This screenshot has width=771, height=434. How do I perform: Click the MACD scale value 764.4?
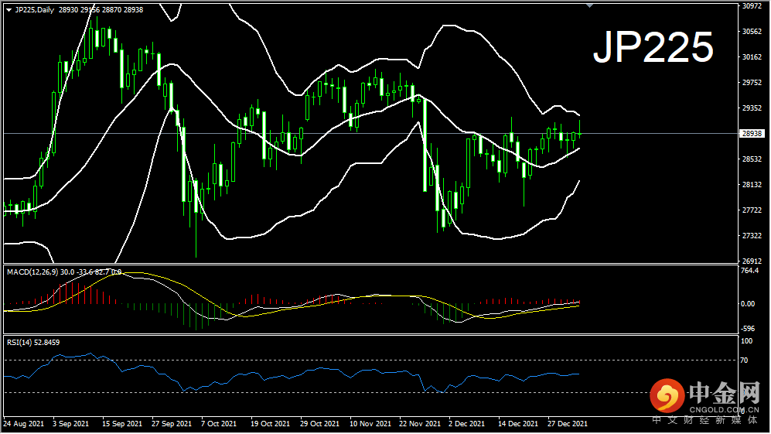[x=750, y=271]
